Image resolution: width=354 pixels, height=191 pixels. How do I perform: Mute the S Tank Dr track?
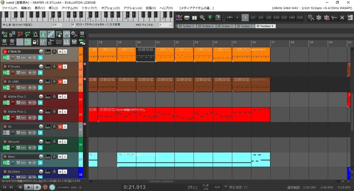tap(60, 51)
